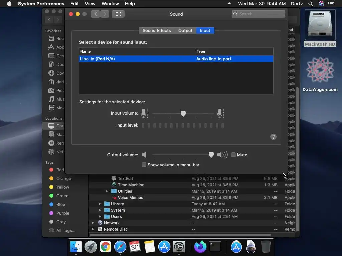
Task: Open Notification Center list icon
Action: tap(331, 4)
